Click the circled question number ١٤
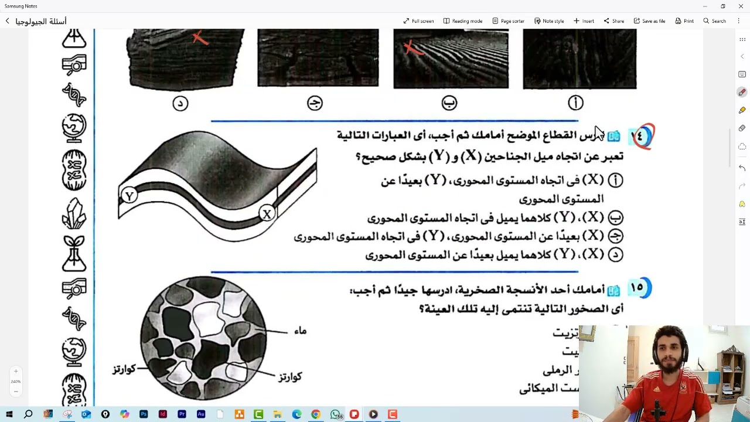750x422 pixels. pyautogui.click(x=642, y=136)
